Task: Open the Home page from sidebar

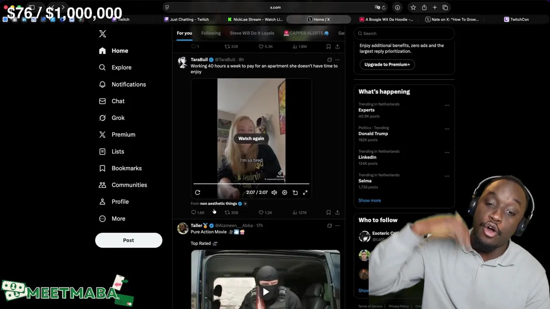Action: 113,51
